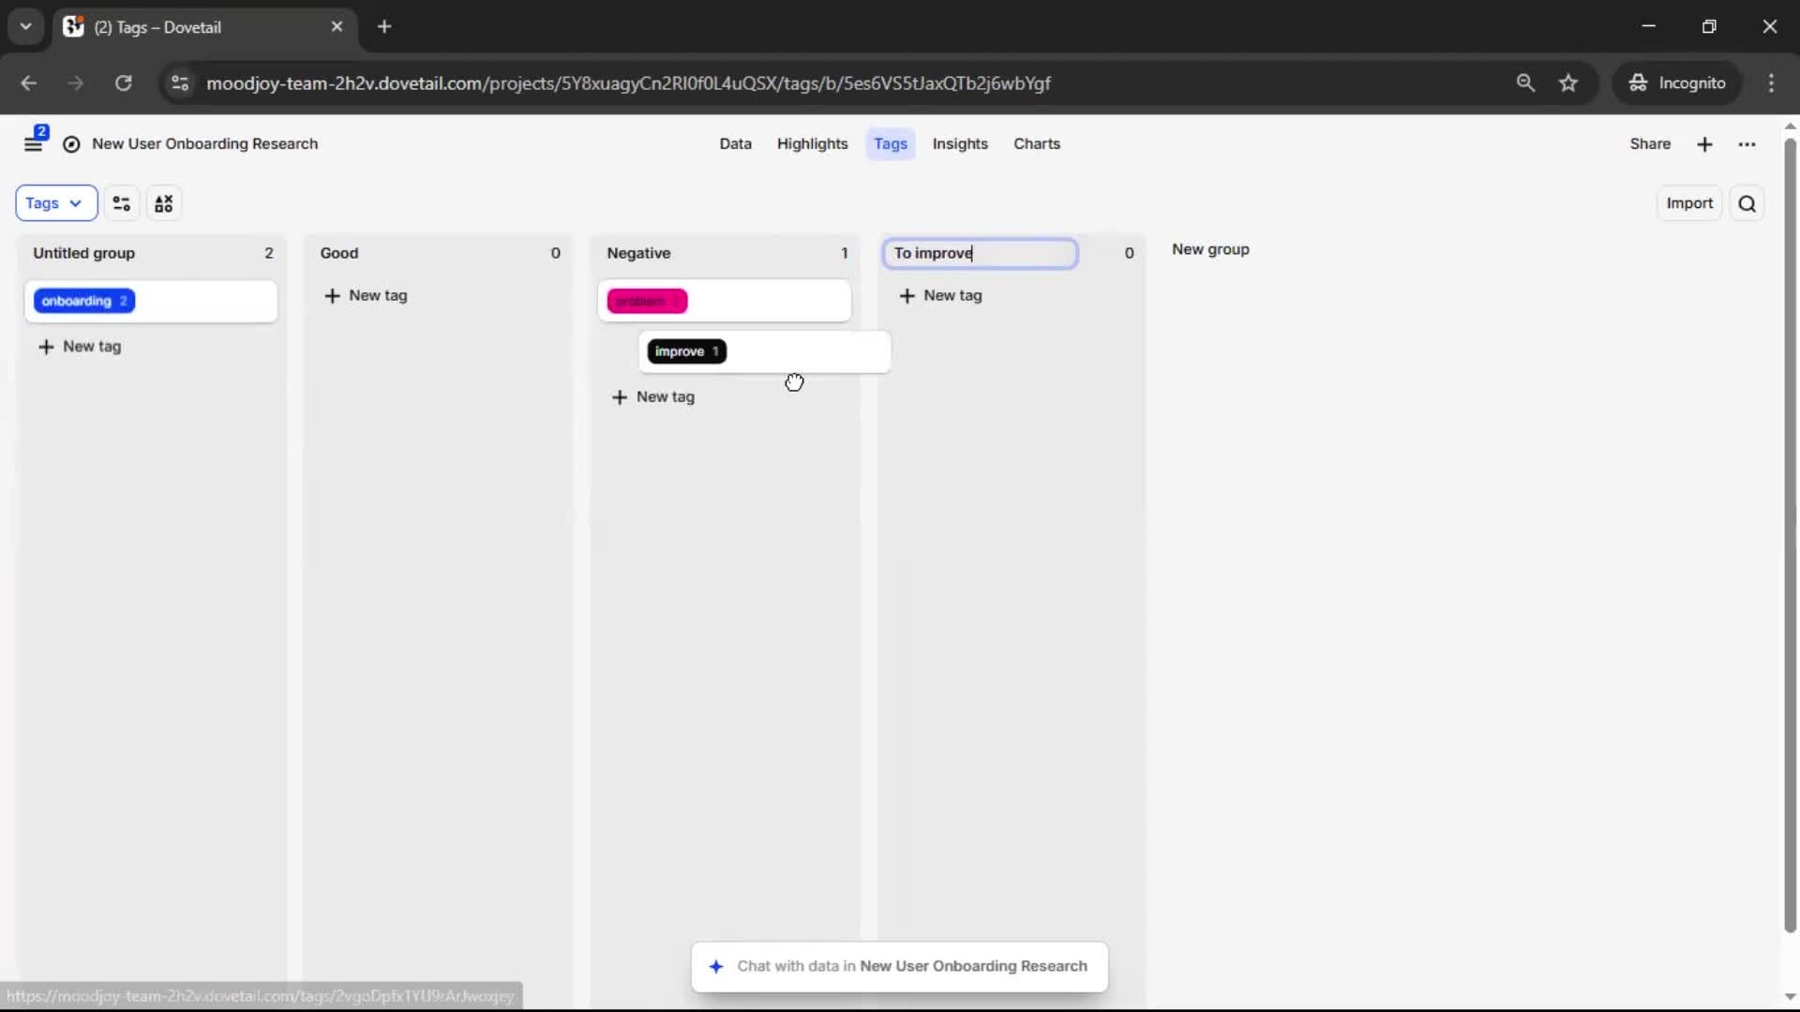Viewport: 1800px width, 1012px height.
Task: Click the tag board layout icon
Action: click(164, 203)
